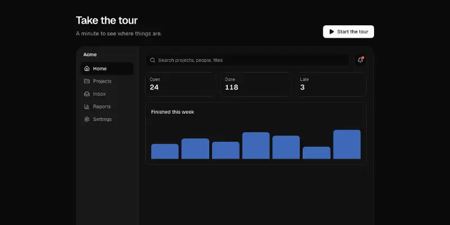Click the Projects folder icon
This screenshot has height=225, width=450.
click(87, 81)
